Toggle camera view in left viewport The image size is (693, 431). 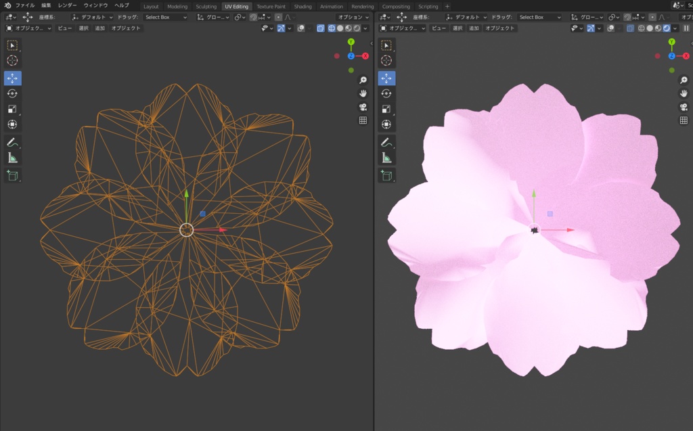(363, 107)
